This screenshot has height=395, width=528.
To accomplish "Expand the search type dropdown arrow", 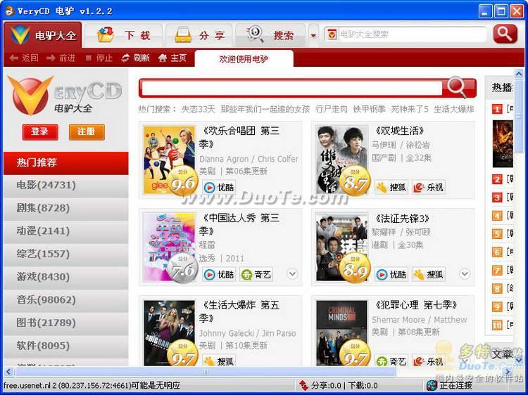I will pyautogui.click(x=313, y=36).
